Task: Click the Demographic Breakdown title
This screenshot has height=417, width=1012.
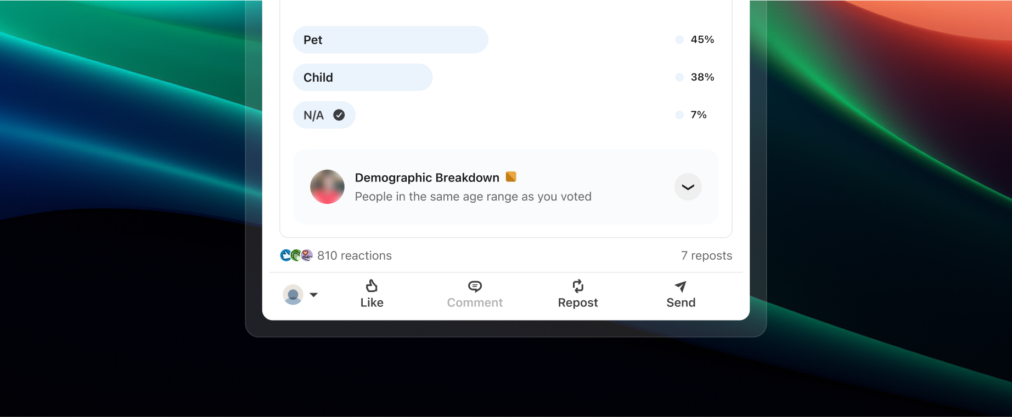Action: pyautogui.click(x=427, y=178)
